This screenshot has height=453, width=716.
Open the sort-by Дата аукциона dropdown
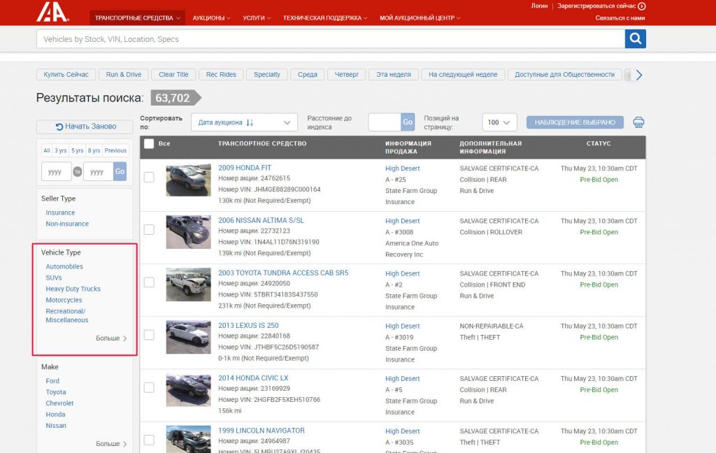[x=244, y=122]
